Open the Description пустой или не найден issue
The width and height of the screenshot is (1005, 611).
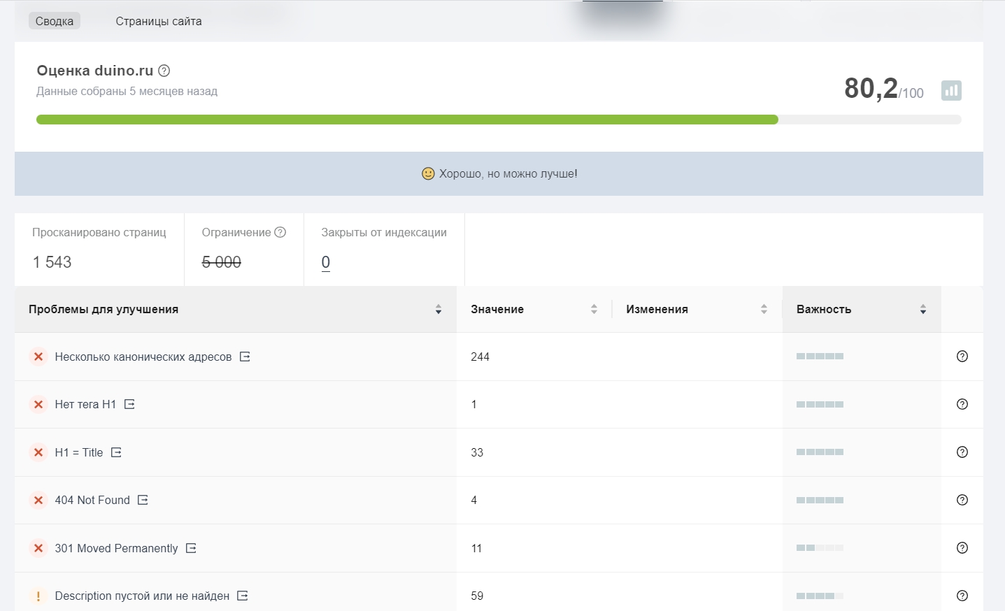[142, 596]
